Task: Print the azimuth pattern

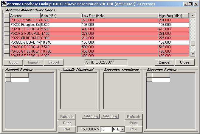Action: point(67,123)
